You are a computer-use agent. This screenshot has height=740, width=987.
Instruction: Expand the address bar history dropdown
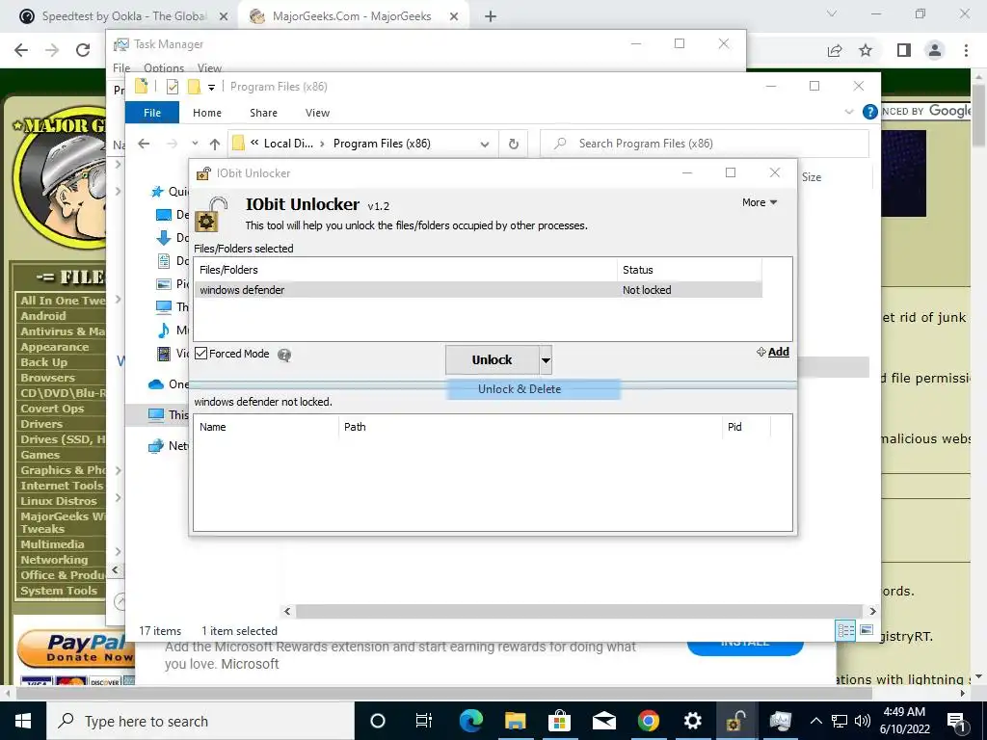click(x=485, y=145)
